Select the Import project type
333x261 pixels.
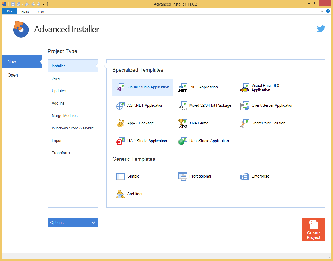click(73, 141)
